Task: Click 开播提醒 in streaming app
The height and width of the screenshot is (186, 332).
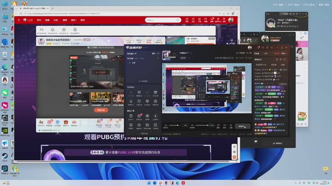Action: tap(240, 53)
